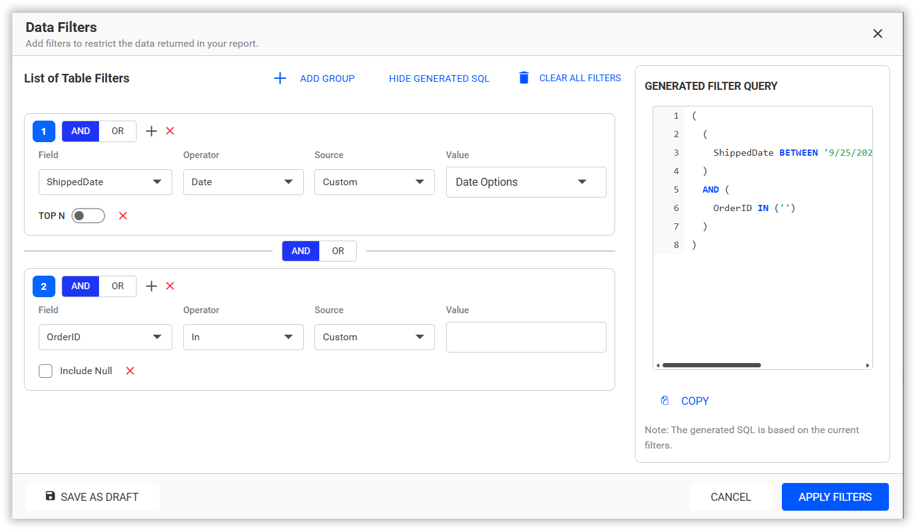Click APPLY FILTERS
This screenshot has width=916, height=531.
835,497
